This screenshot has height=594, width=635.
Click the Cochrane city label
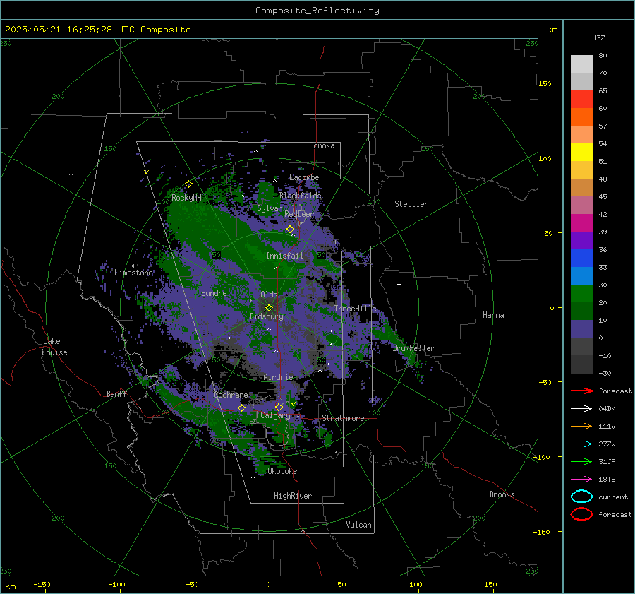click(x=231, y=395)
